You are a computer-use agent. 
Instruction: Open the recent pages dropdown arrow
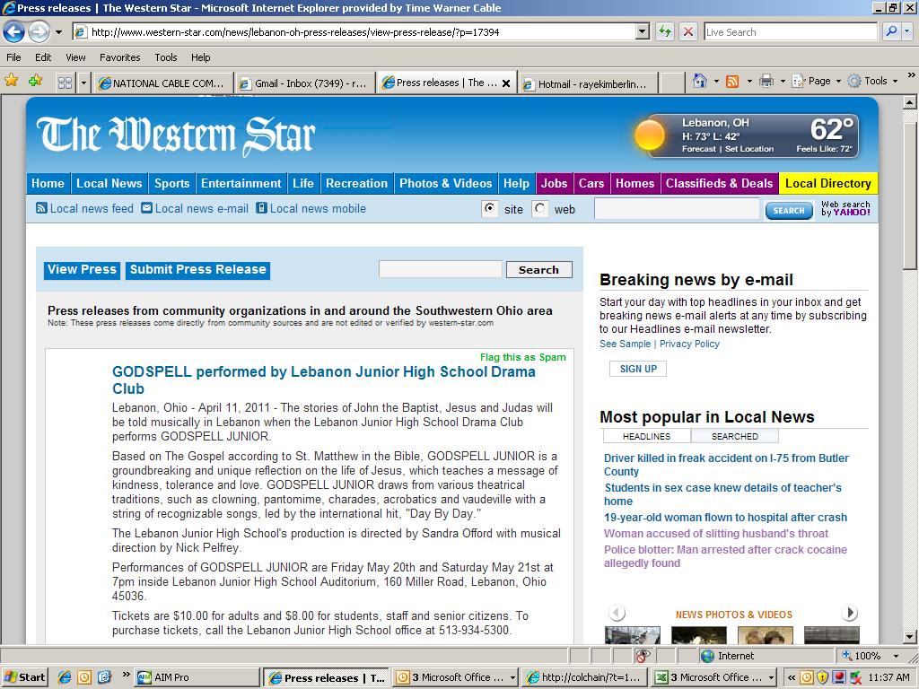[x=58, y=32]
